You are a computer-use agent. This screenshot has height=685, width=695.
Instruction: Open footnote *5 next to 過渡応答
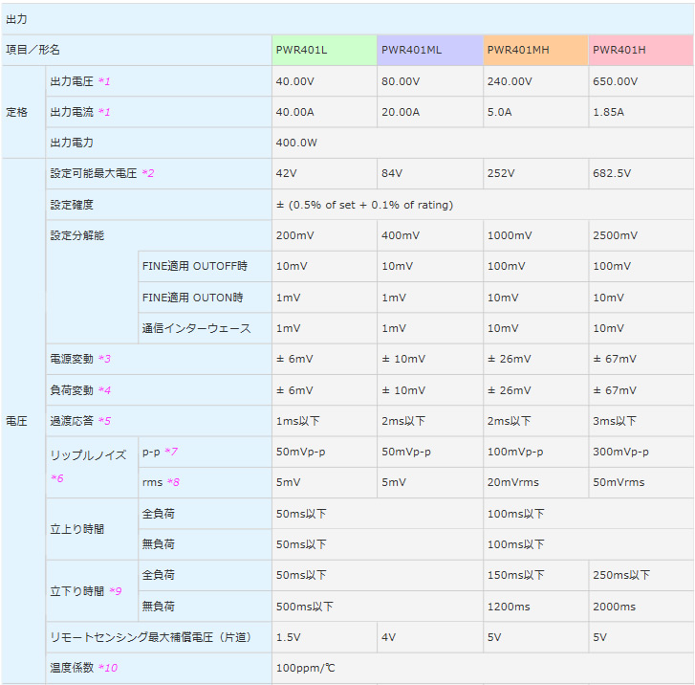[104, 421]
